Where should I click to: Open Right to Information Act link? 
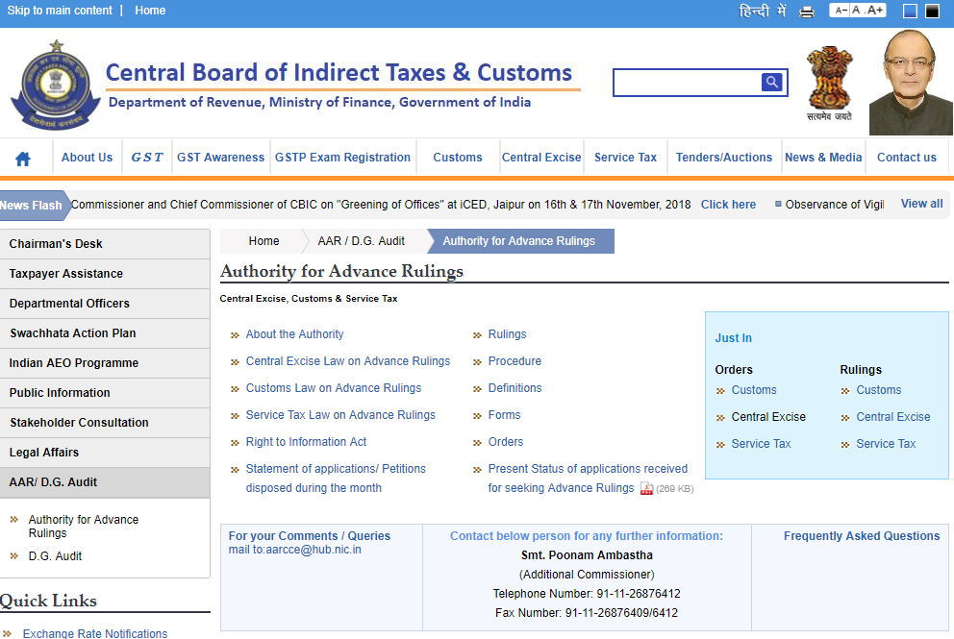click(306, 442)
